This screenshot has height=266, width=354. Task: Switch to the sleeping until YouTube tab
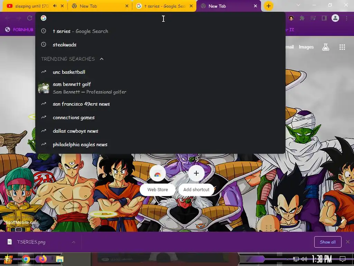(31, 6)
